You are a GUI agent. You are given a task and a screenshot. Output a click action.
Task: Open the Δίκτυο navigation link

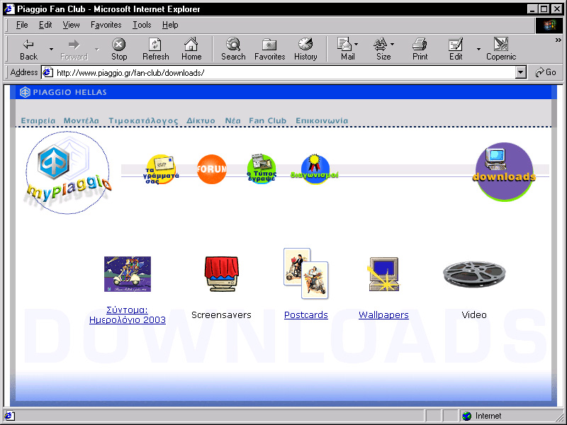coord(201,120)
